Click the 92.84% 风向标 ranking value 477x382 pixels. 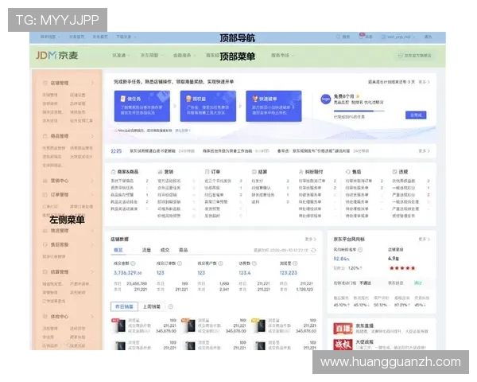pyautogui.click(x=341, y=259)
